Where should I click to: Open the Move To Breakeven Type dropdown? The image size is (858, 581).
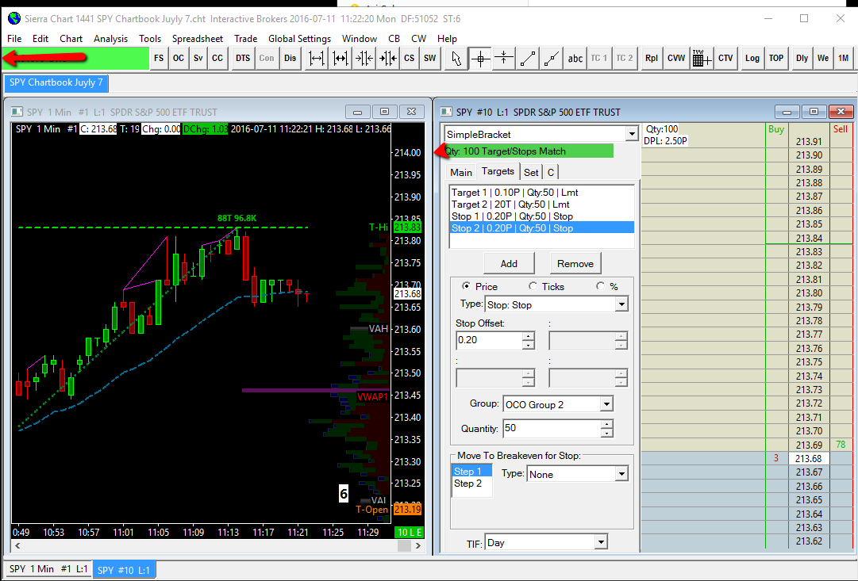[x=621, y=474]
